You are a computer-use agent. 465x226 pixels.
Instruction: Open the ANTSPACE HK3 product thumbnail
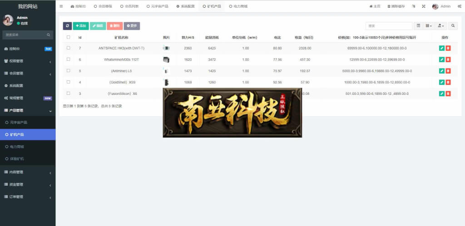click(x=166, y=48)
